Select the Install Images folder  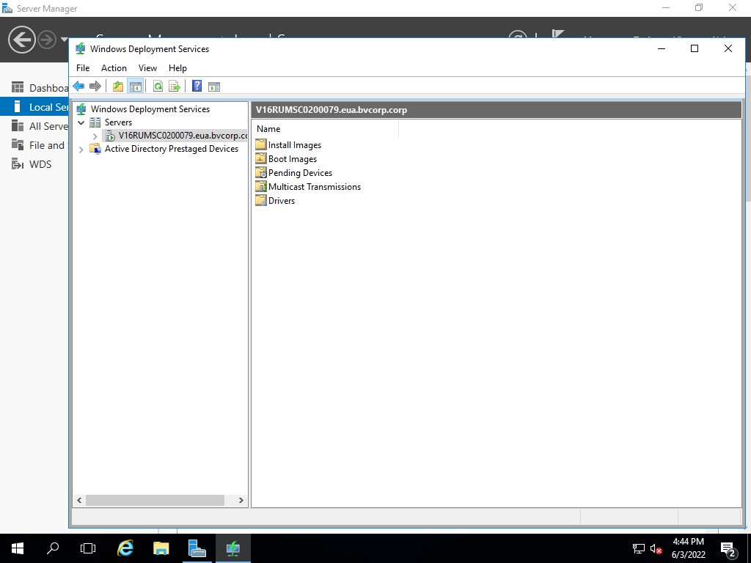tap(294, 145)
